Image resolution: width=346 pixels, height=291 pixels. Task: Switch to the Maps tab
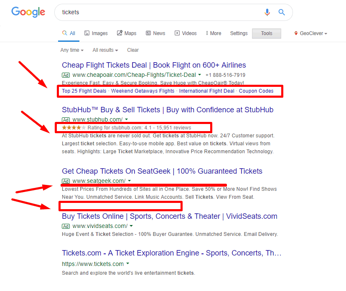(127, 33)
